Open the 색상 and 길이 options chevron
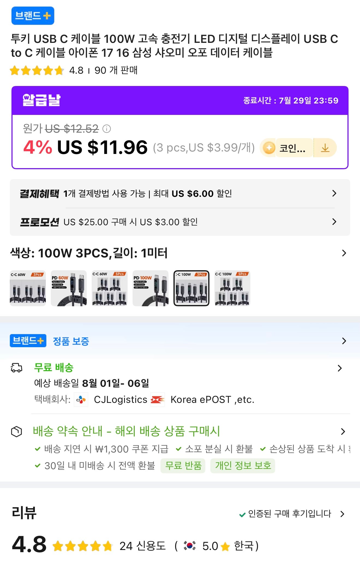This screenshot has height=565, width=360. click(344, 253)
